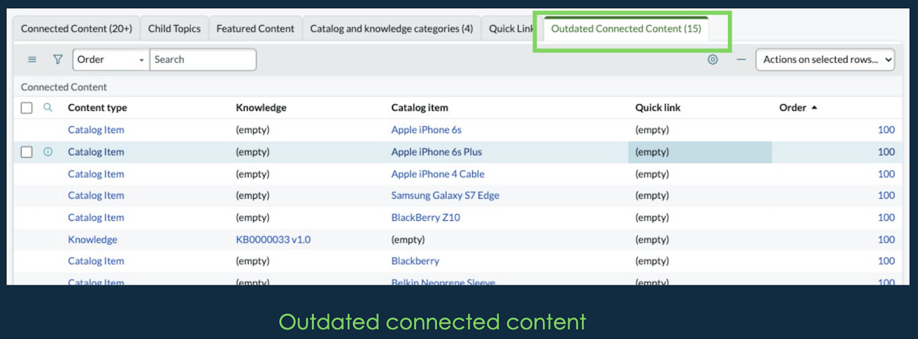Sort by the Content type column header
This screenshot has width=918, height=339.
pyautogui.click(x=97, y=107)
